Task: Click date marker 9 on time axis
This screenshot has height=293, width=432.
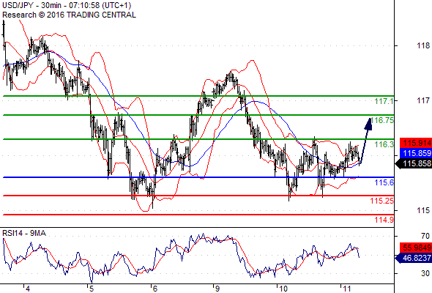Action: [217, 289]
